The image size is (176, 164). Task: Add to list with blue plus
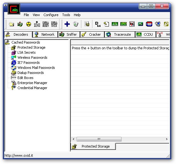pos(67,24)
